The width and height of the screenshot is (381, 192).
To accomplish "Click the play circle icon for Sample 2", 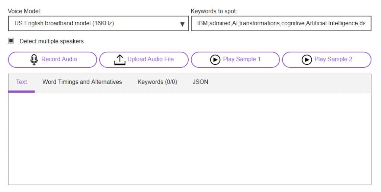I will (x=307, y=60).
